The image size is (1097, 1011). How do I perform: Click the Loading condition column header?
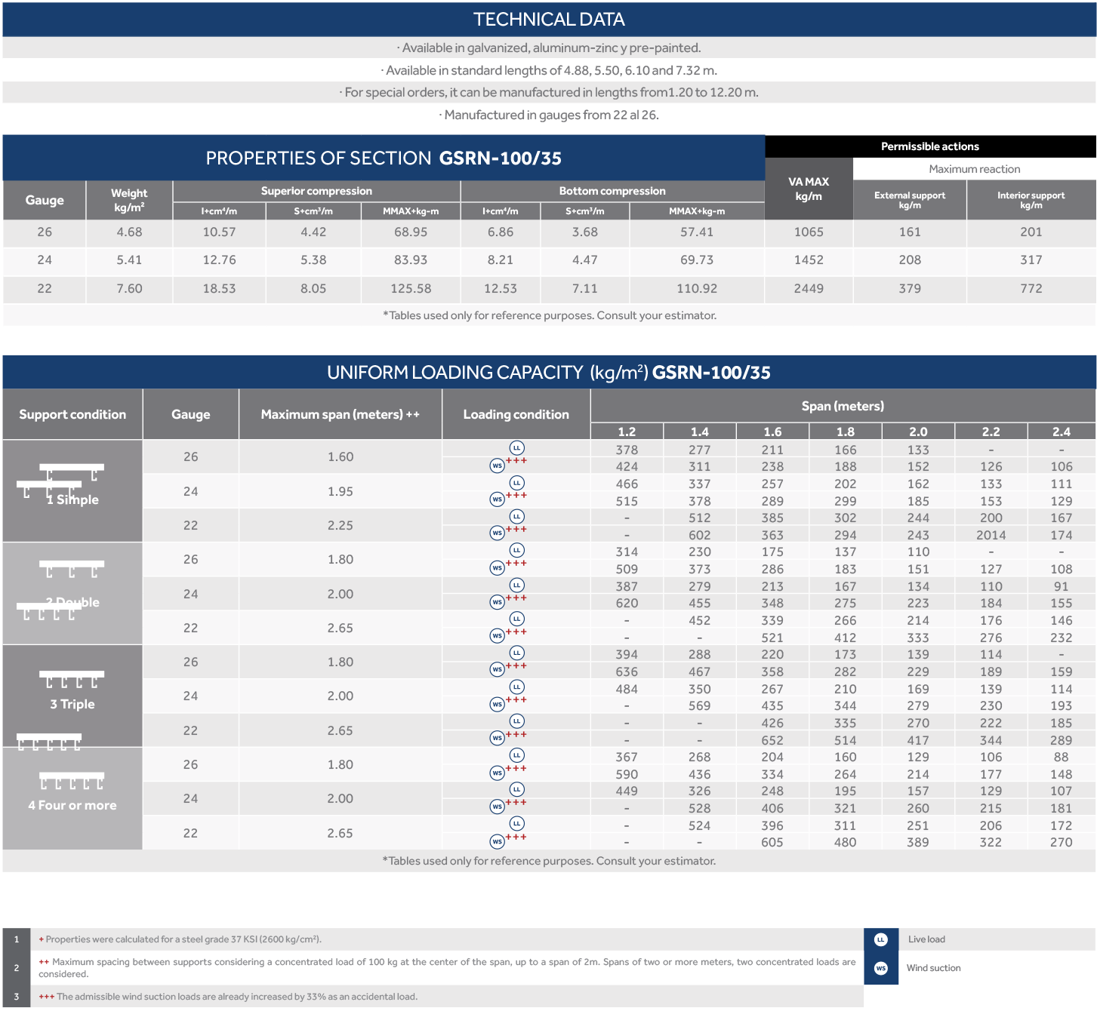[516, 414]
